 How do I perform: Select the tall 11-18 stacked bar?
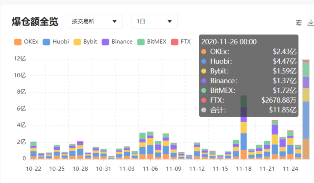[244, 127]
